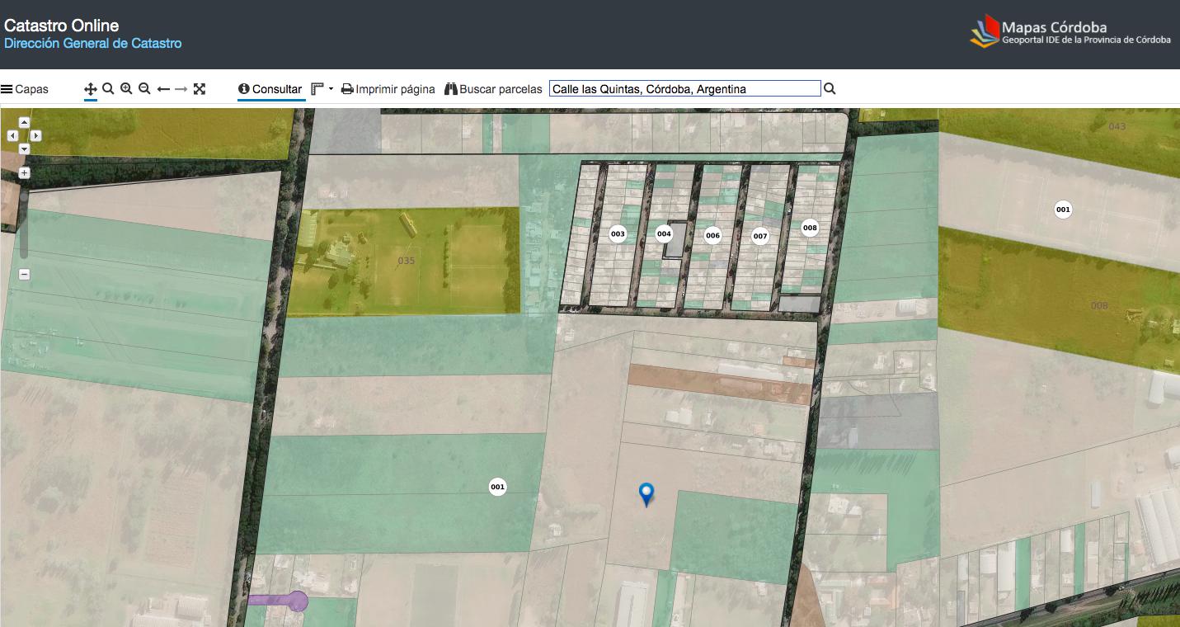Image resolution: width=1180 pixels, height=627 pixels.
Task: Open the Mapas Córdoba geoportal logo
Action: click(1070, 33)
